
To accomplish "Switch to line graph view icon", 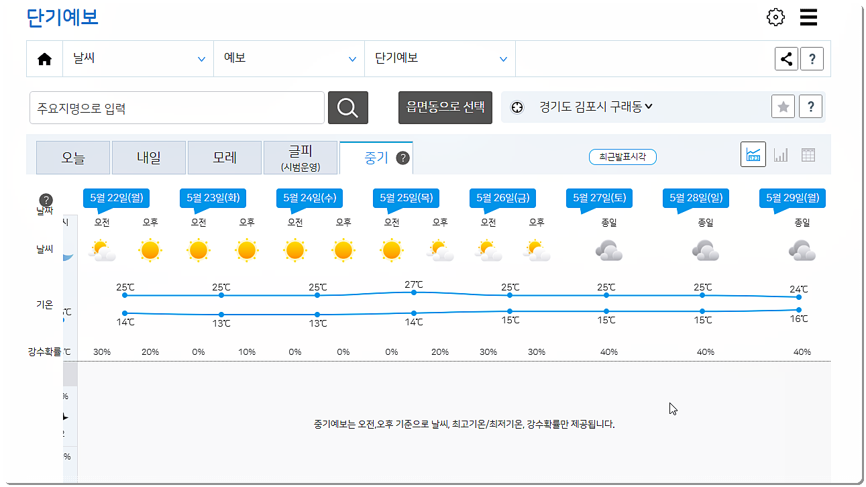I will [x=753, y=155].
